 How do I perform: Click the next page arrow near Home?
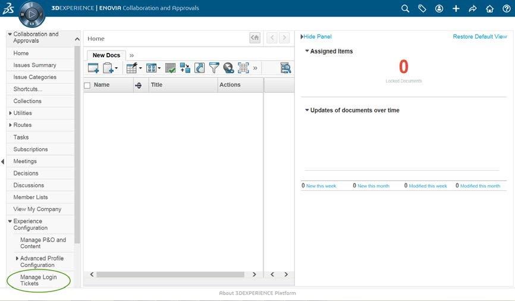tap(284, 38)
